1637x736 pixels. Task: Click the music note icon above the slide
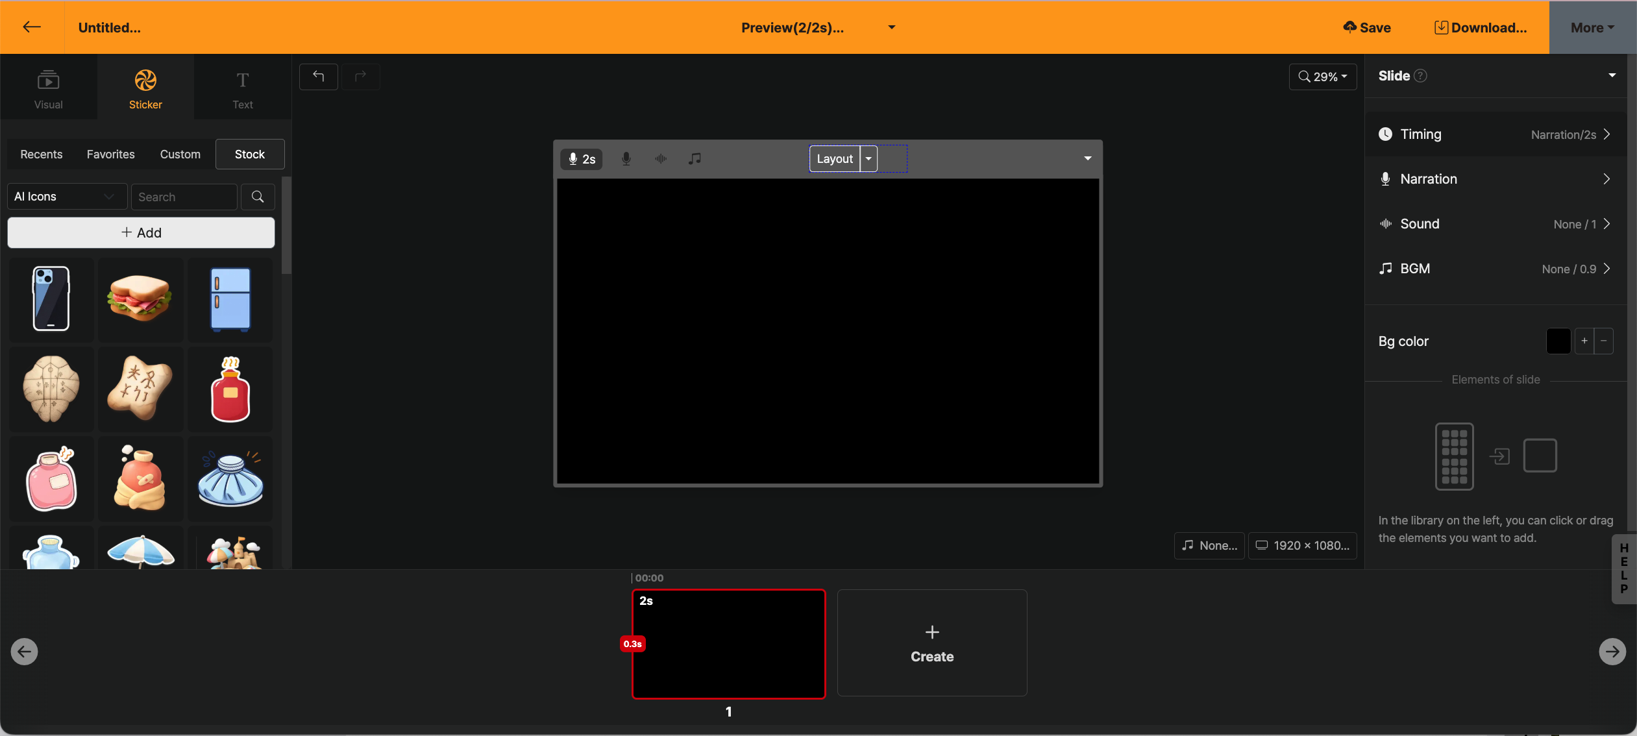click(x=695, y=158)
